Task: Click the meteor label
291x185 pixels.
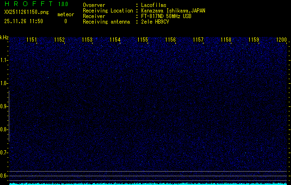Action: coord(65,14)
